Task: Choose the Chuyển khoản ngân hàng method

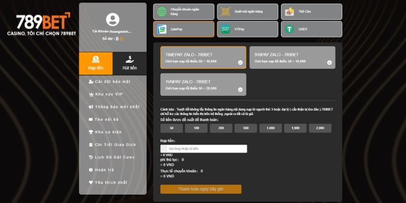Action: click(184, 12)
